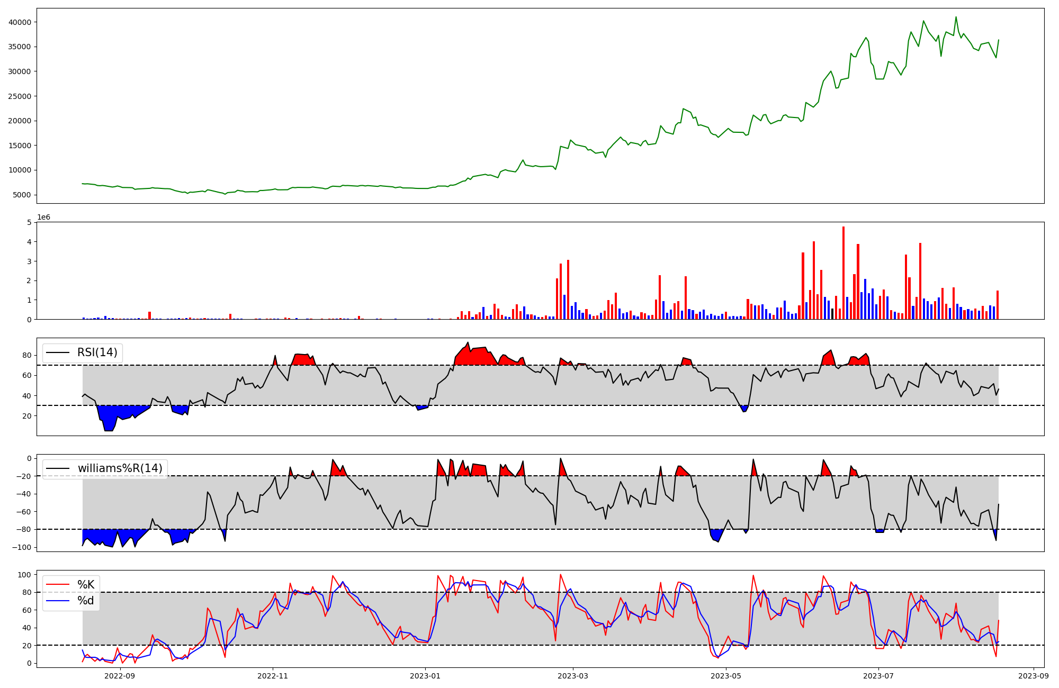The height and width of the screenshot is (688, 1059).
Task: Click the 2022-11 date tick label
Action: tap(273, 676)
